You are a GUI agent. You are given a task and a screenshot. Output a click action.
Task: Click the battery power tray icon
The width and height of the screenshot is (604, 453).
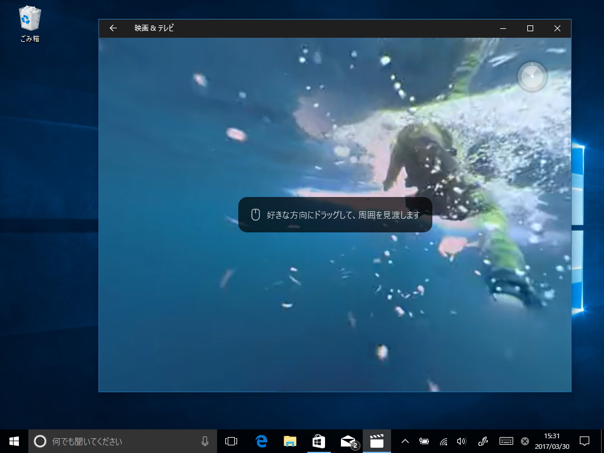[x=424, y=441]
